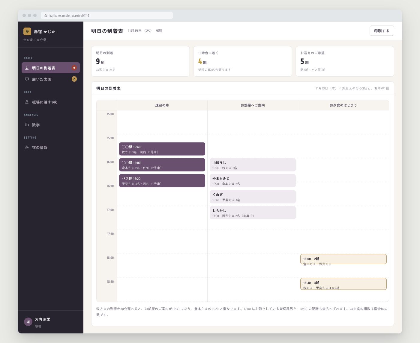
Task: Select the しらかし room card
Action: [x=253, y=213]
